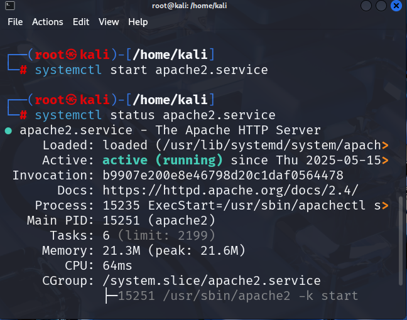
Task: Click the 'active (running)' status text
Action: 163,160
